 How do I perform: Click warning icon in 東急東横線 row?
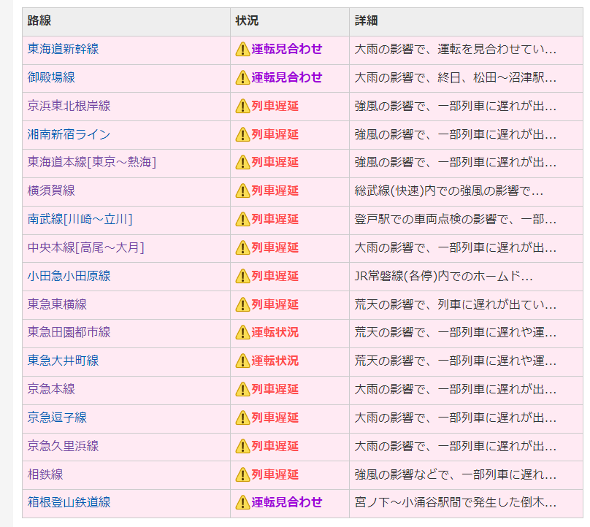(242, 304)
